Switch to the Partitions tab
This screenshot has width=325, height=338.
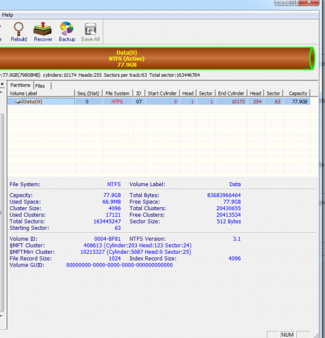20,85
